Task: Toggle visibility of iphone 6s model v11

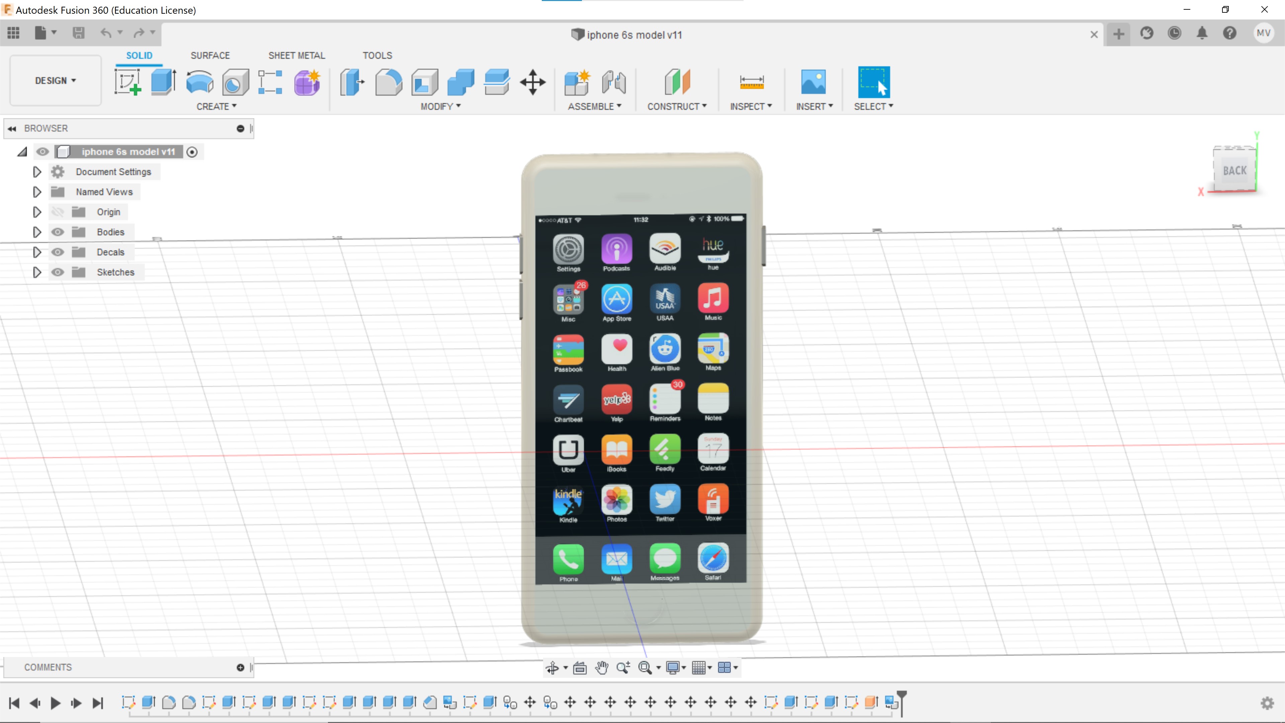Action: coord(42,152)
